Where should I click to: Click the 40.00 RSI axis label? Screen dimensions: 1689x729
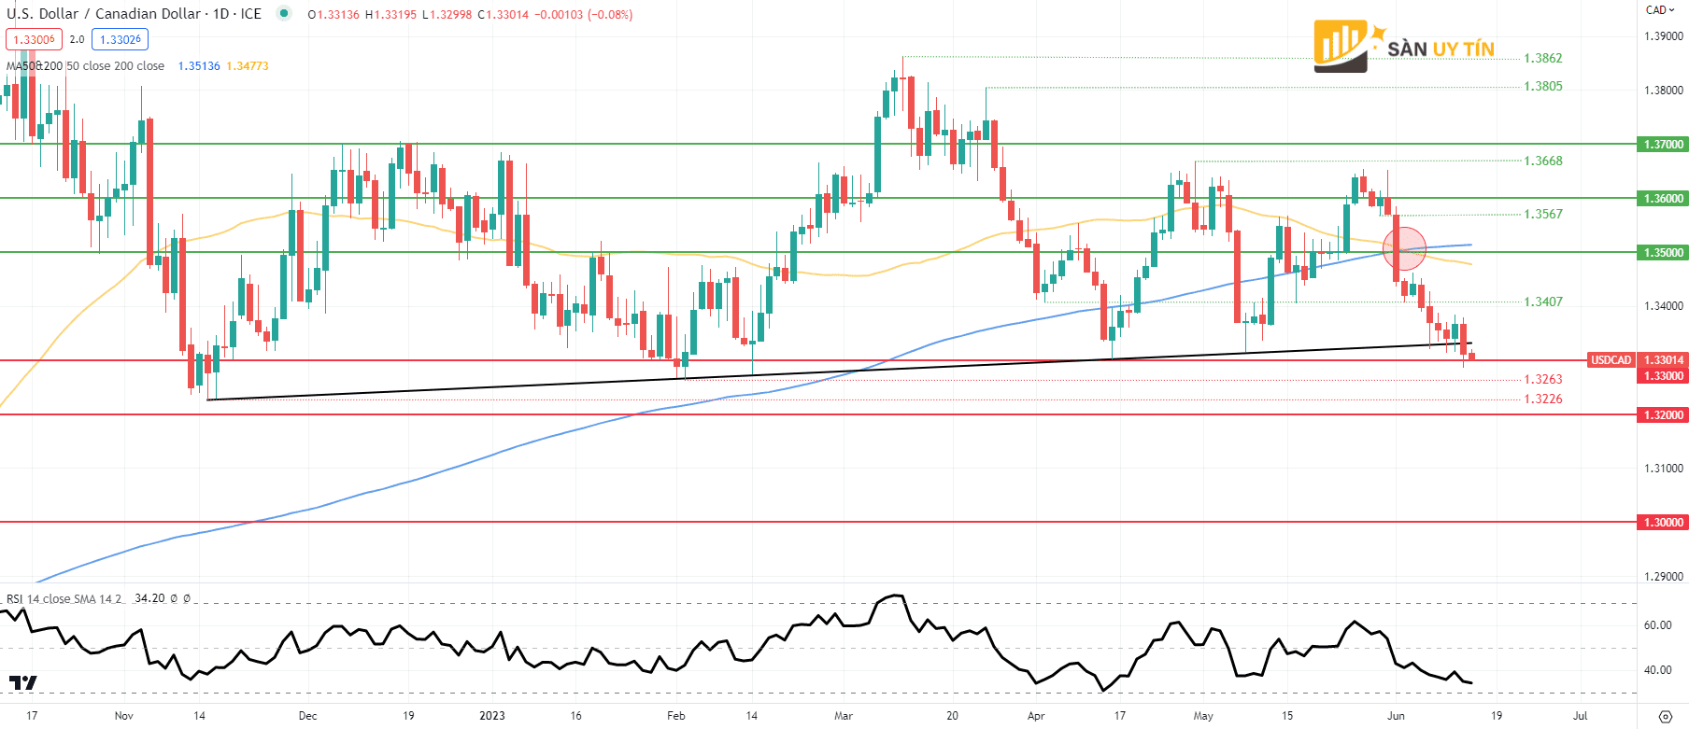point(1657,670)
